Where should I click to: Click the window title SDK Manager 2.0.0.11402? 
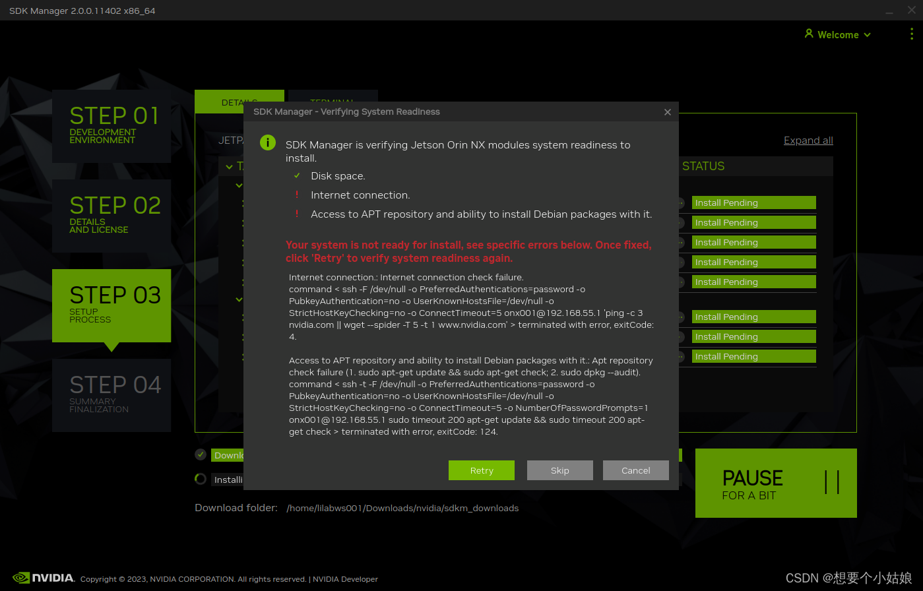pos(82,11)
